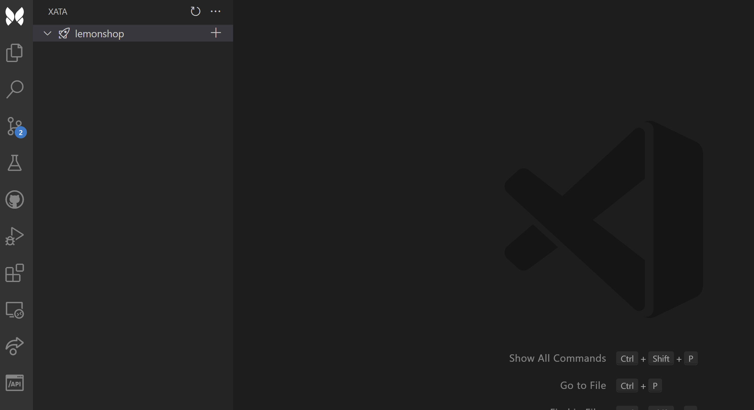Open the Xata butterfly view

(15, 16)
